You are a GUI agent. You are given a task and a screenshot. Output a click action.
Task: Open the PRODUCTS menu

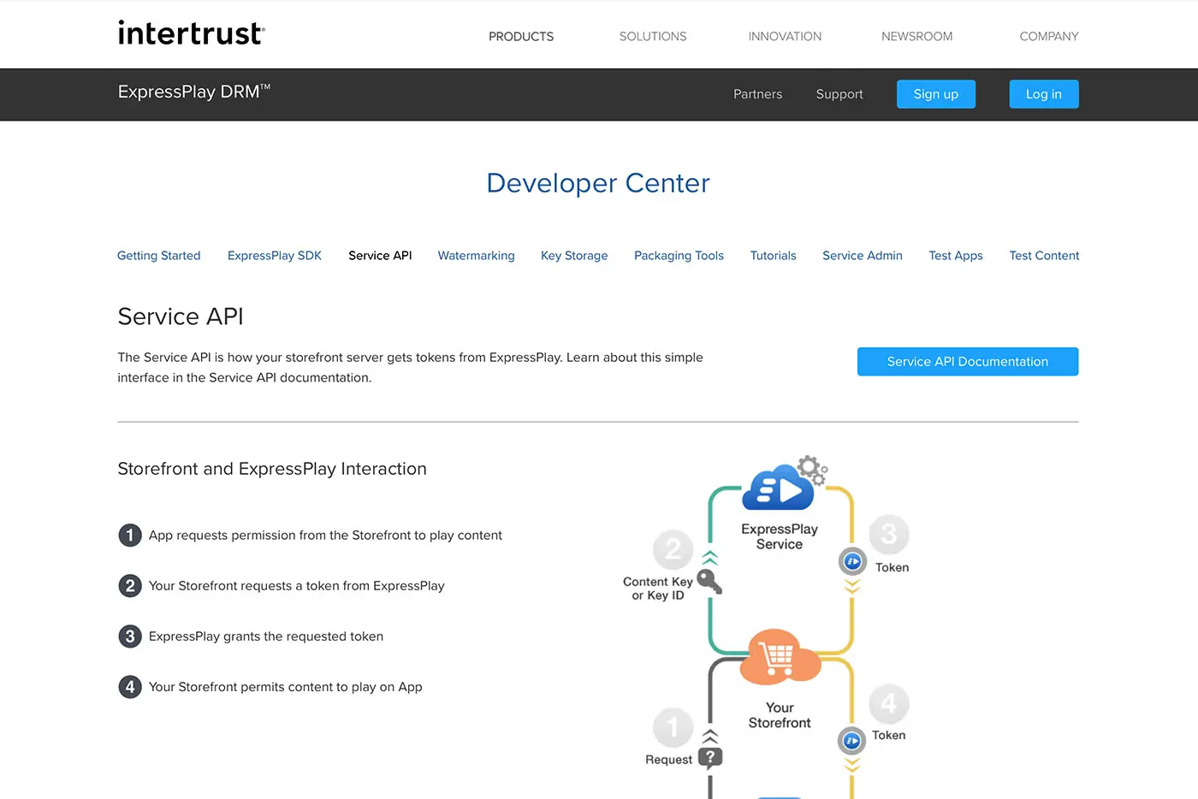(521, 37)
